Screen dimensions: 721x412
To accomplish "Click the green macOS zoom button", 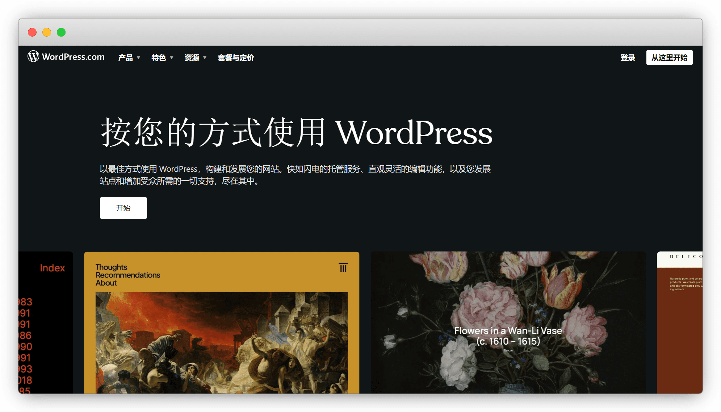I will click(x=61, y=32).
